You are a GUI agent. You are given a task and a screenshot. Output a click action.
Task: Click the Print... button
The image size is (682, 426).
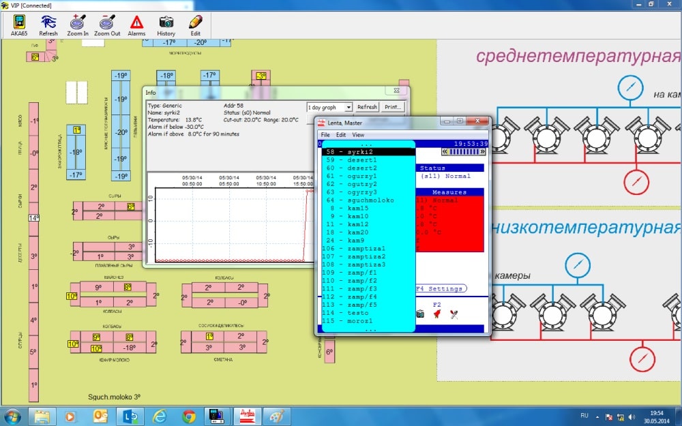point(394,107)
